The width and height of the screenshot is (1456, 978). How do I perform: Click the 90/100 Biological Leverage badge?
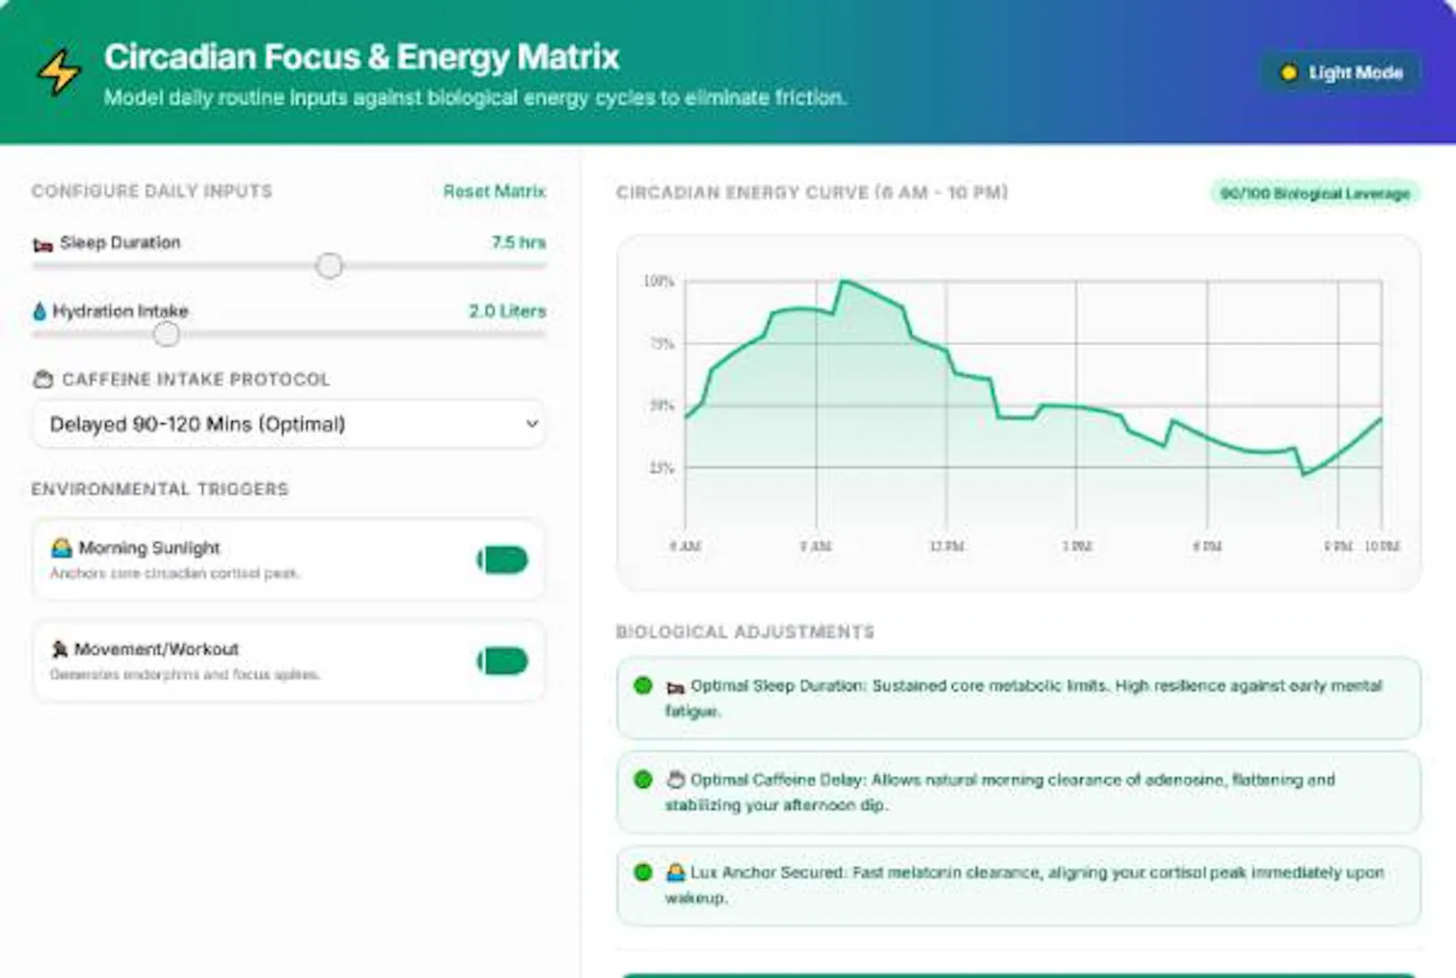click(x=1315, y=194)
